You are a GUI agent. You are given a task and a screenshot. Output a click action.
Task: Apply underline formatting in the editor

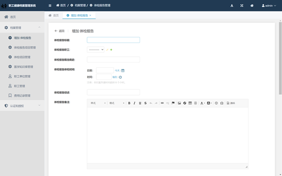pyautogui.click(x=140, y=103)
